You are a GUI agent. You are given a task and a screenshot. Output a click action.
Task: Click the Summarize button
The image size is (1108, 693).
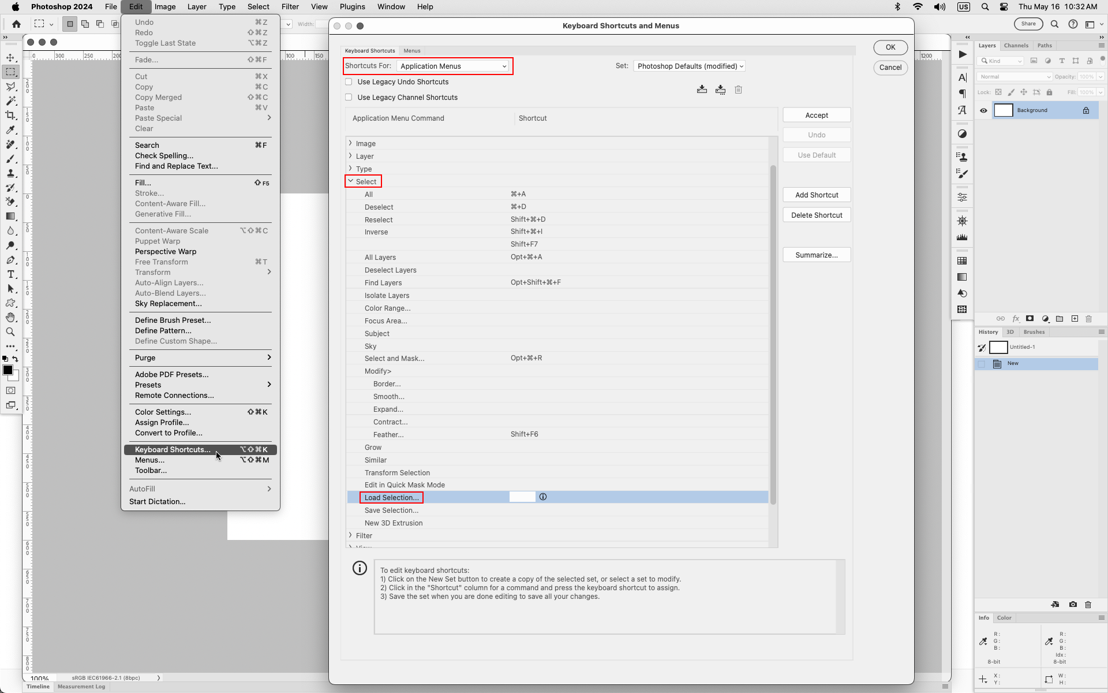pos(816,254)
